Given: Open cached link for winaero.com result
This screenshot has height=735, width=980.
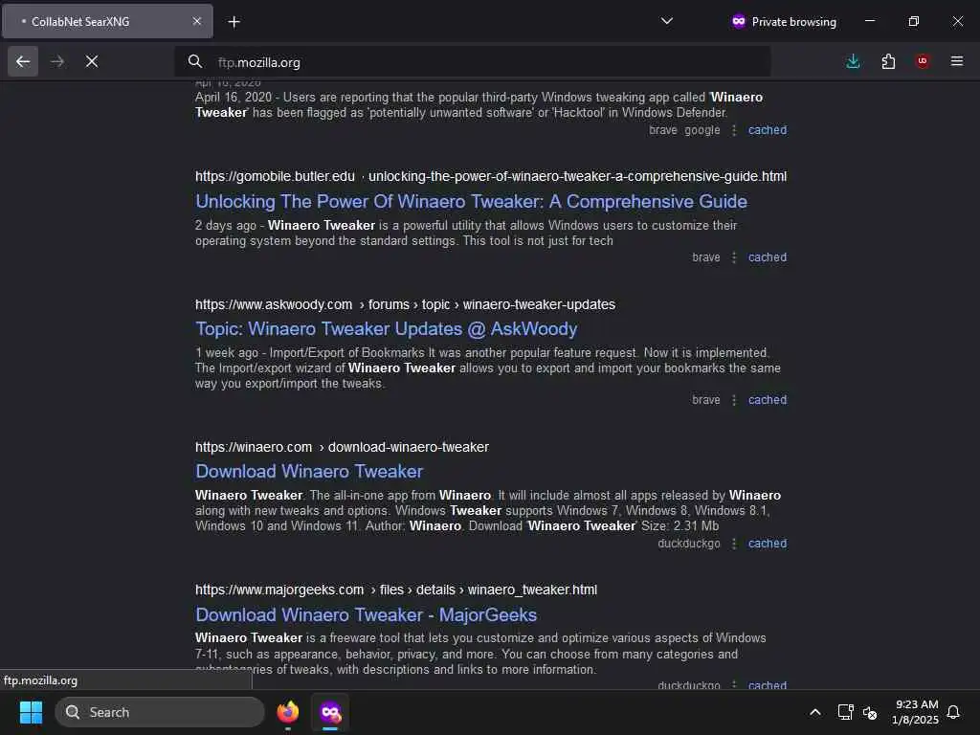Looking at the screenshot, I should coord(768,544).
